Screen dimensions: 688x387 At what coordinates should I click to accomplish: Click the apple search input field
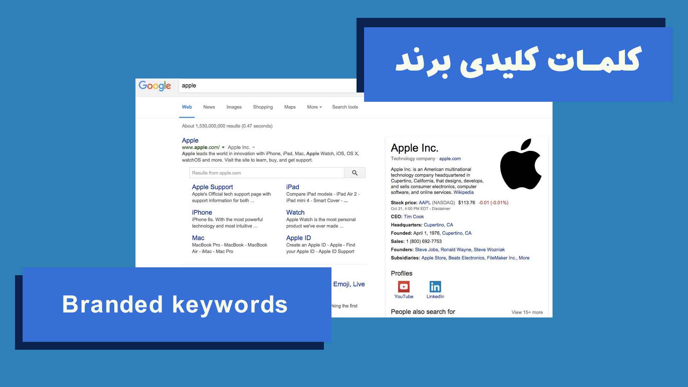pyautogui.click(x=269, y=86)
